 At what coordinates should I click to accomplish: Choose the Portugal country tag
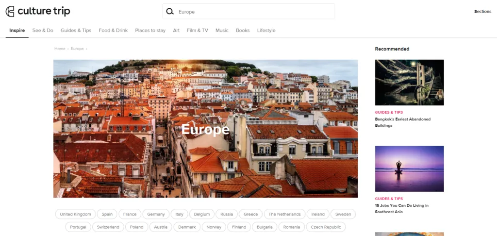78,227
